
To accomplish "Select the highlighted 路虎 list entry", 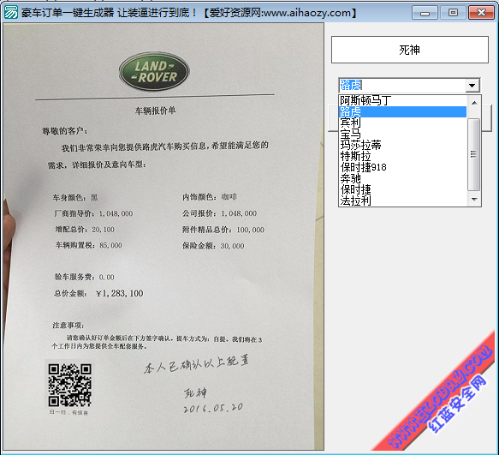I will click(402, 112).
